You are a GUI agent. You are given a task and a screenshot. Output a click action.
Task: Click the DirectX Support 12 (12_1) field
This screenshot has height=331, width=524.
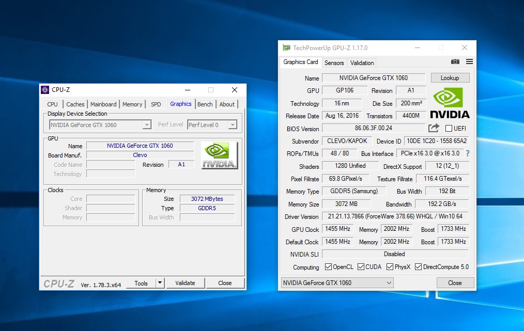pyautogui.click(x=447, y=166)
